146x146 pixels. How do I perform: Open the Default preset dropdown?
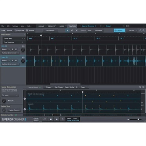tap(114, 26)
